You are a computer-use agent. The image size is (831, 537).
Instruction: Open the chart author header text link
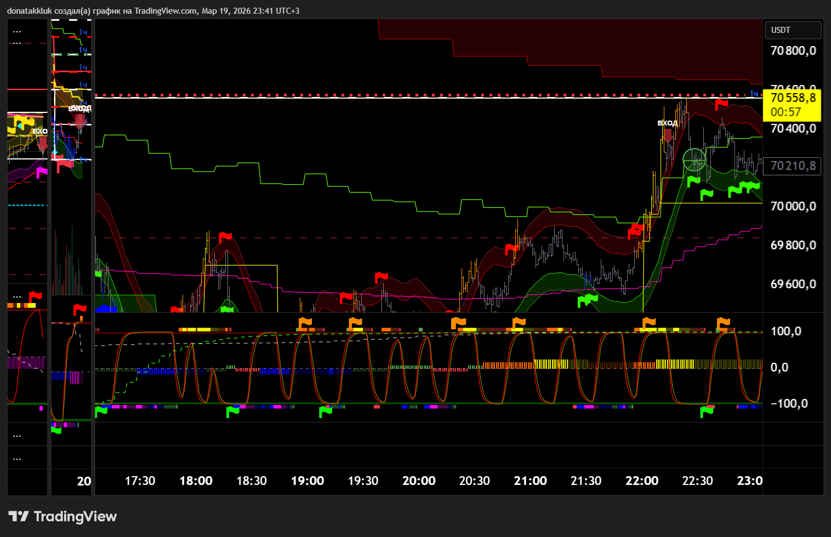[x=153, y=10]
